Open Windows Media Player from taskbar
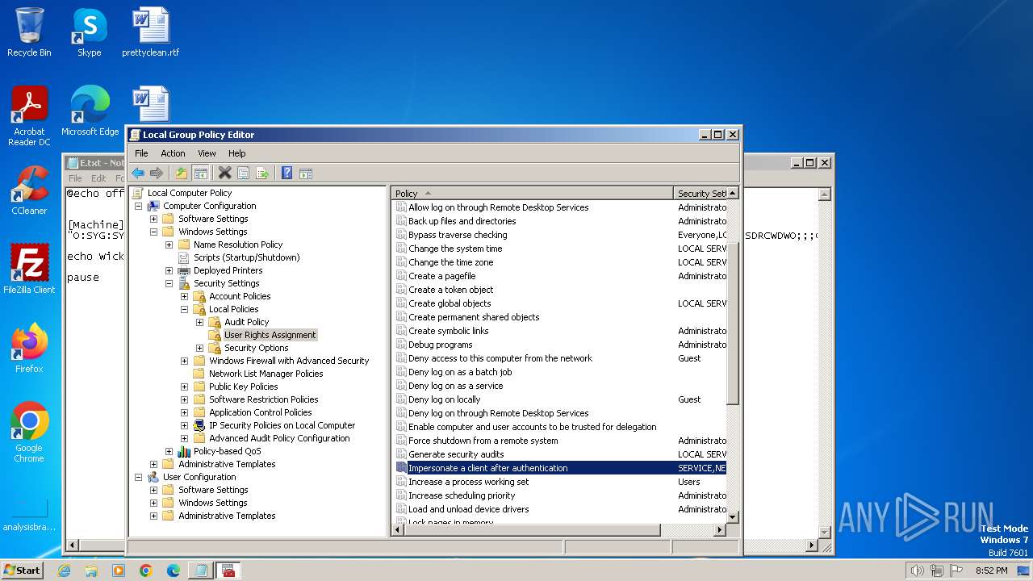The height and width of the screenshot is (581, 1033). 119,571
